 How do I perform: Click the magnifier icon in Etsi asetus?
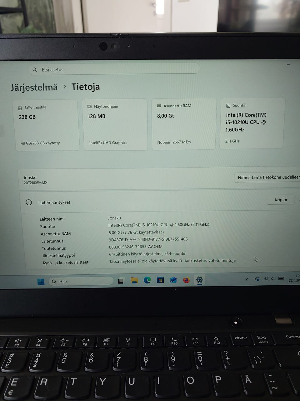35,70
